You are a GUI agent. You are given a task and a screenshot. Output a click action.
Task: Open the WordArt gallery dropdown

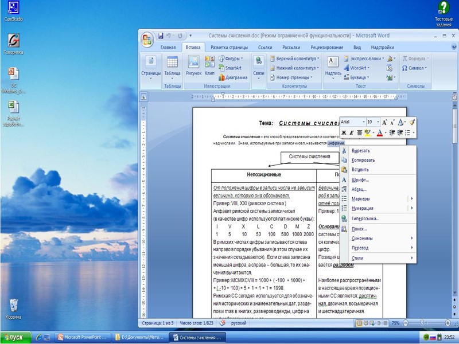356,68
